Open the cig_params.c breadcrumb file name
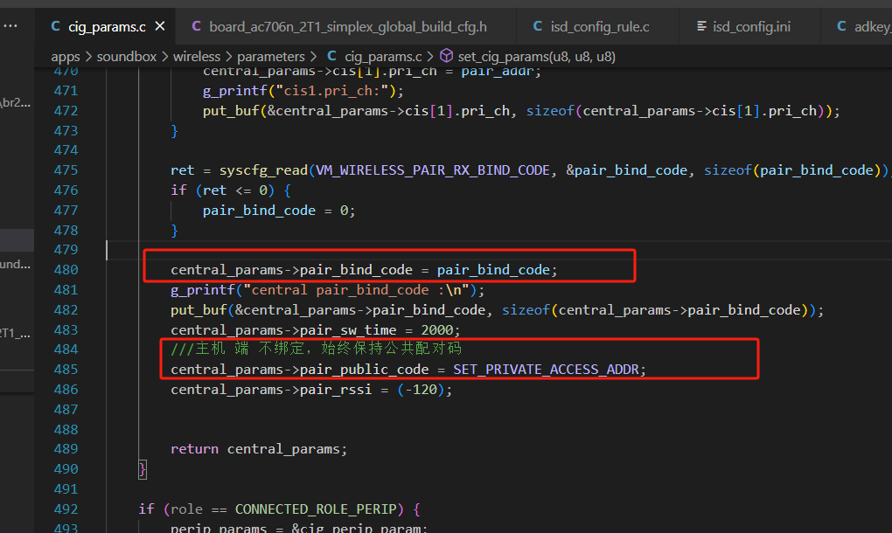The width and height of the screenshot is (892, 533). 383,57
